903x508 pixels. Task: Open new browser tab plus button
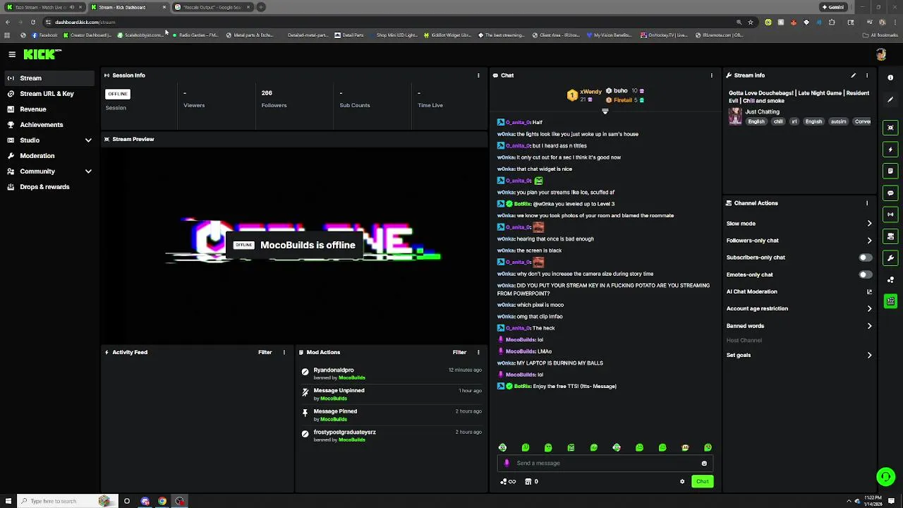pyautogui.click(x=261, y=7)
